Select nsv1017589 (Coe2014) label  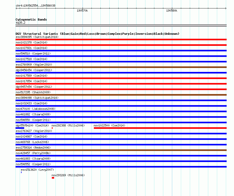tap(32, 76)
